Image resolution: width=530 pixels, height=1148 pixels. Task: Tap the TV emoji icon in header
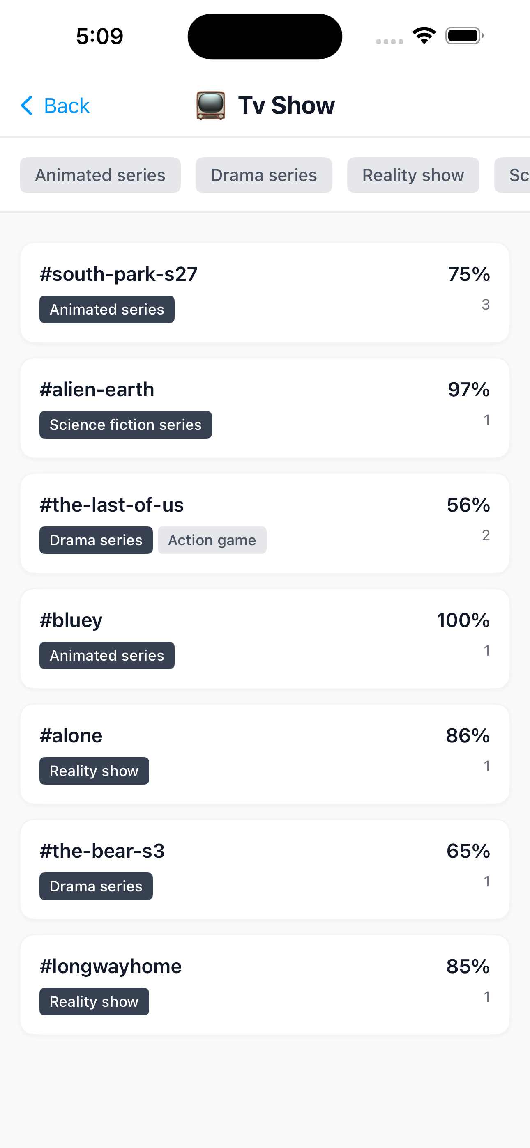tap(211, 106)
